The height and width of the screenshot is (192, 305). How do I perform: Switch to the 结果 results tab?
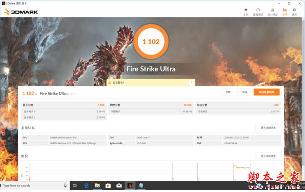pyautogui.click(x=285, y=12)
